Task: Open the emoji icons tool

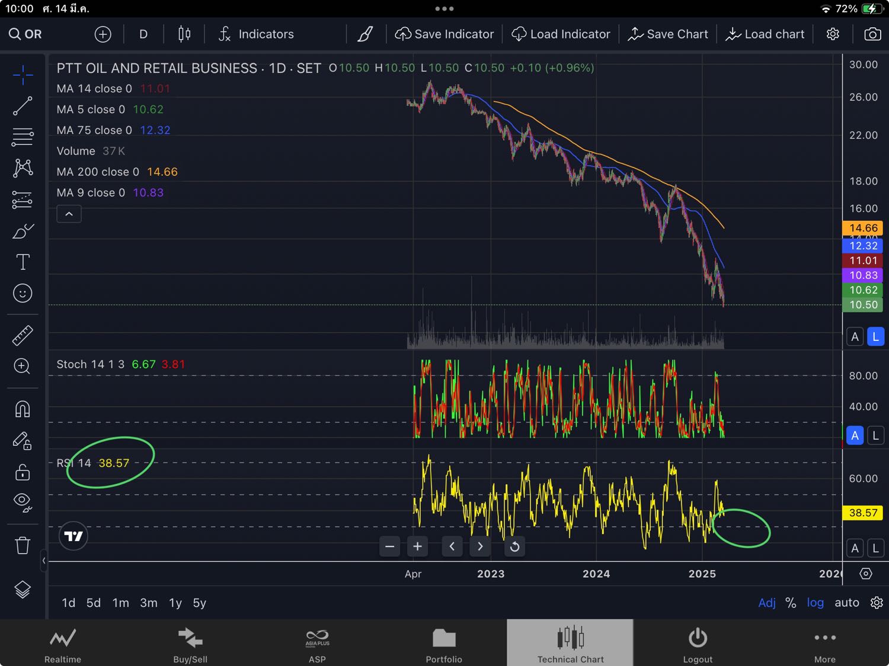Action: [23, 293]
